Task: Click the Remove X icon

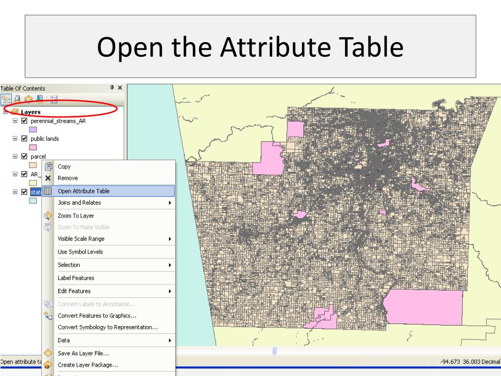Action: click(x=48, y=178)
